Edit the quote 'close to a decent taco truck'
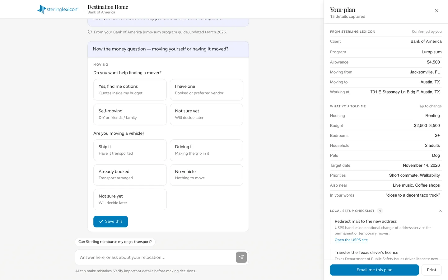This screenshot has width=448, height=280. (x=413, y=195)
